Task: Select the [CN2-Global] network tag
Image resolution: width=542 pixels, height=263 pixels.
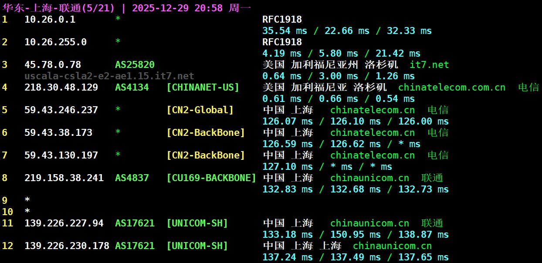Action: coord(200,110)
